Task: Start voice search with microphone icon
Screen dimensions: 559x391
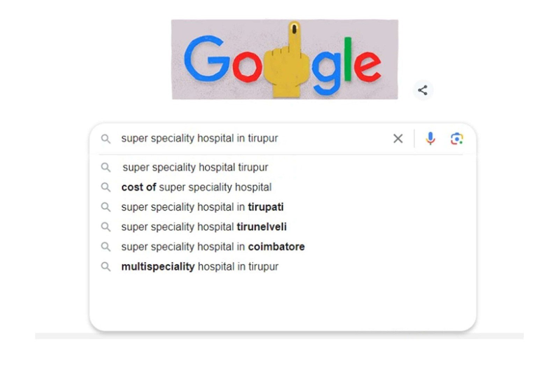Action: click(x=430, y=139)
